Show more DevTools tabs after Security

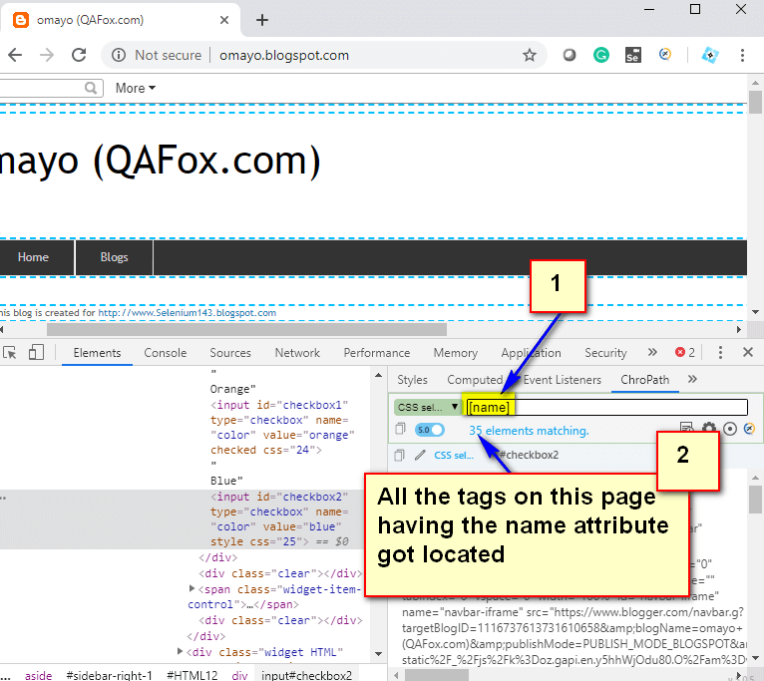(652, 352)
